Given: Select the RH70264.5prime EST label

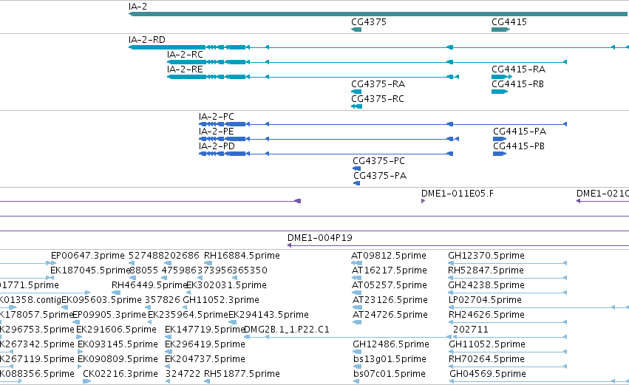Looking at the screenshot, I should click(x=486, y=359).
